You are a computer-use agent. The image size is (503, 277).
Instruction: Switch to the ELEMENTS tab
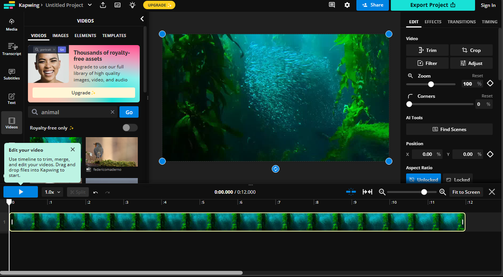coord(85,36)
